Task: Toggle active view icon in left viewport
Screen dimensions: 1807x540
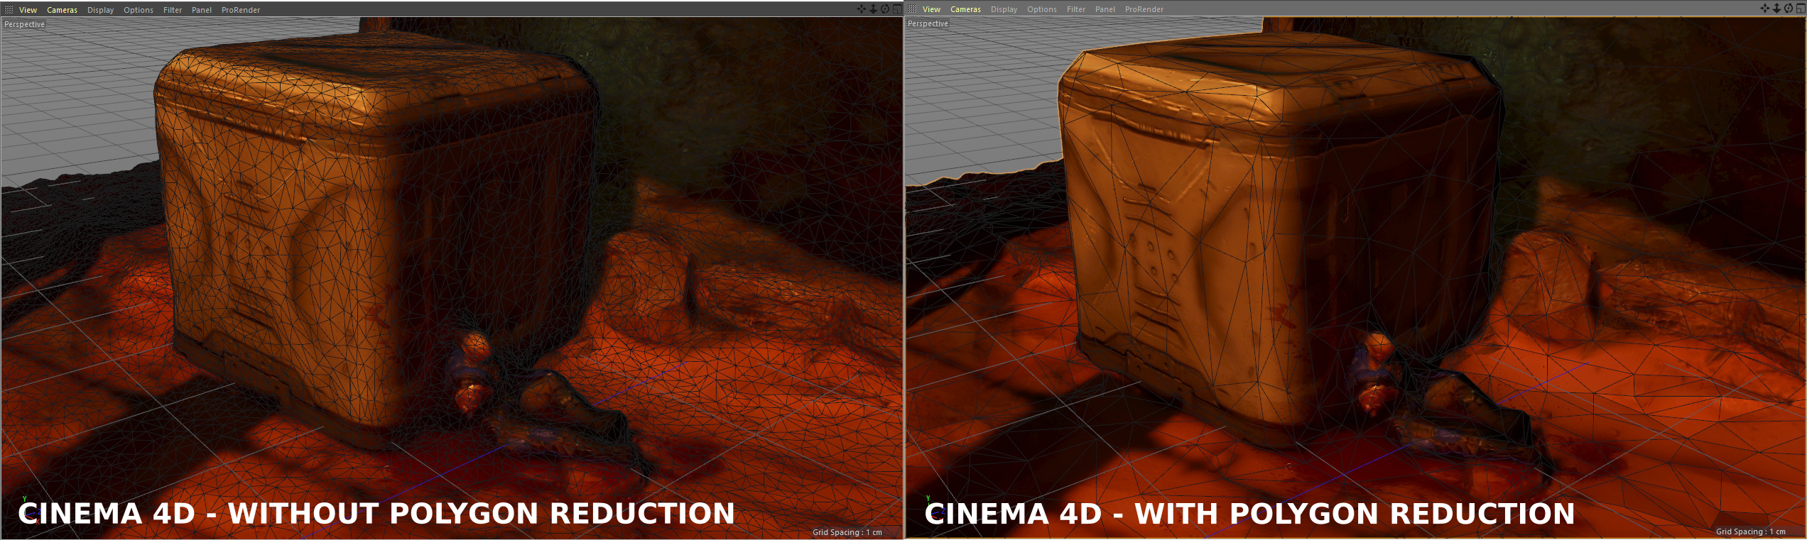Action: coord(897,9)
